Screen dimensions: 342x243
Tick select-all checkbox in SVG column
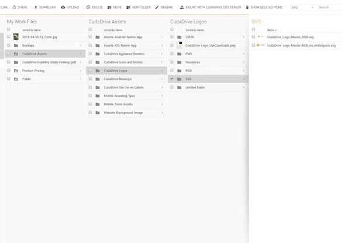click(254, 29)
